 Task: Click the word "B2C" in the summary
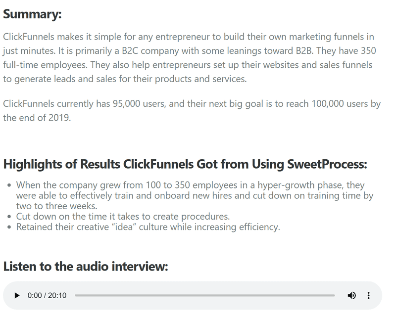click(x=130, y=51)
